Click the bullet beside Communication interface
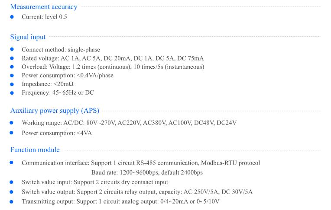 (x=12, y=162)
